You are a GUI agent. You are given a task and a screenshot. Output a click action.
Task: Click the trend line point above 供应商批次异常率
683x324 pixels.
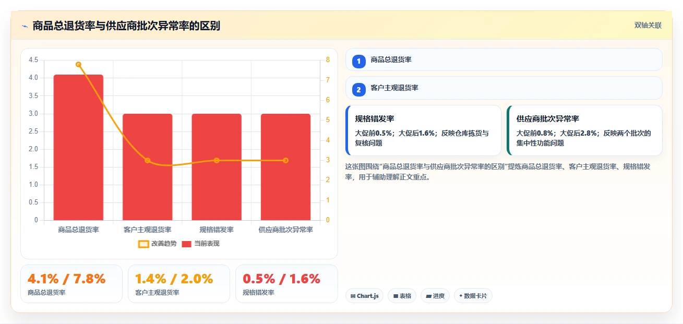[x=285, y=161]
